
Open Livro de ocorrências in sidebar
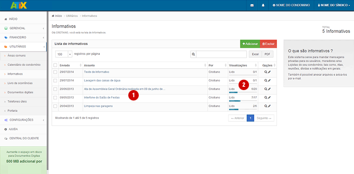pos(20,83)
